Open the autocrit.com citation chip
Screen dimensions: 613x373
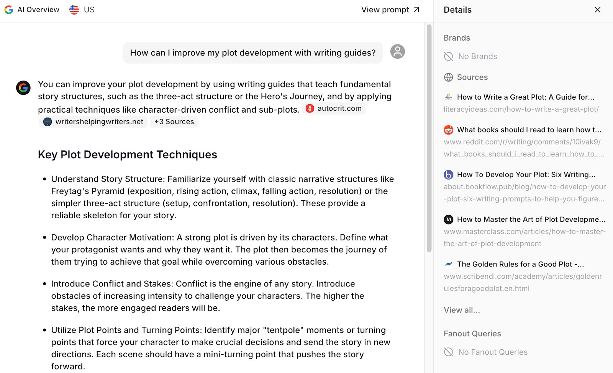click(334, 108)
